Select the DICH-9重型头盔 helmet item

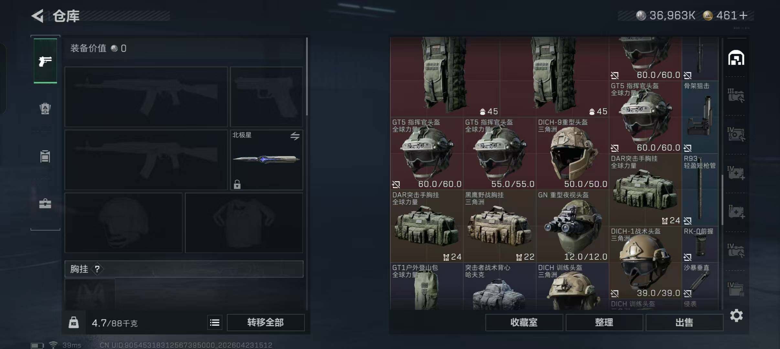[572, 153]
